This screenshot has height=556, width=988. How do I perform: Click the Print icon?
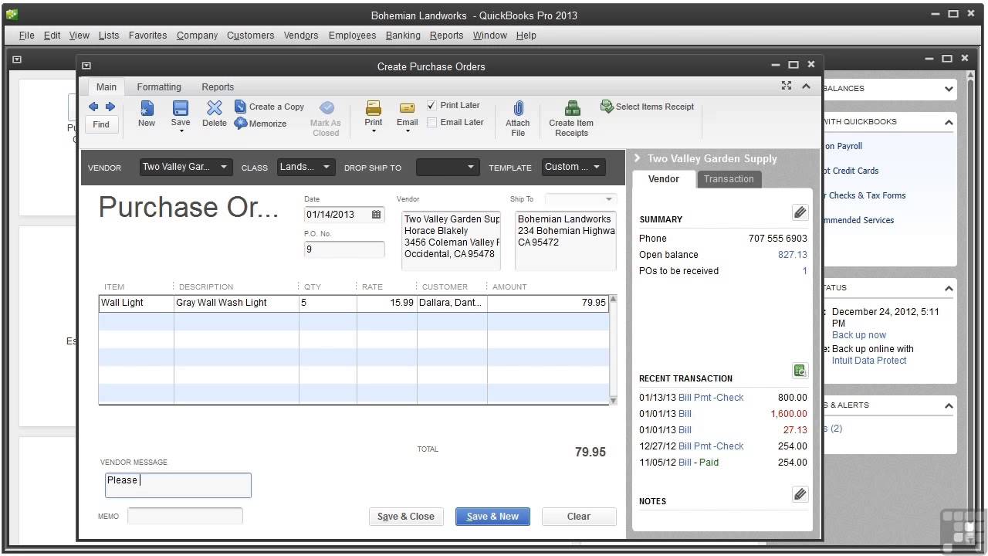coord(374,108)
